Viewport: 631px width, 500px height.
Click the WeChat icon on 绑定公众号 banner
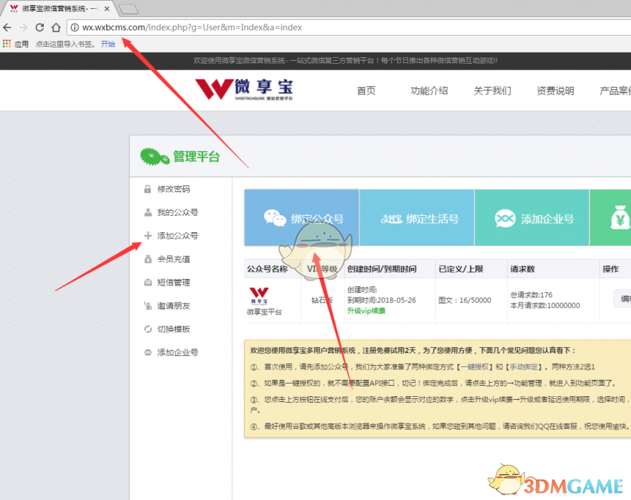pyautogui.click(x=276, y=217)
